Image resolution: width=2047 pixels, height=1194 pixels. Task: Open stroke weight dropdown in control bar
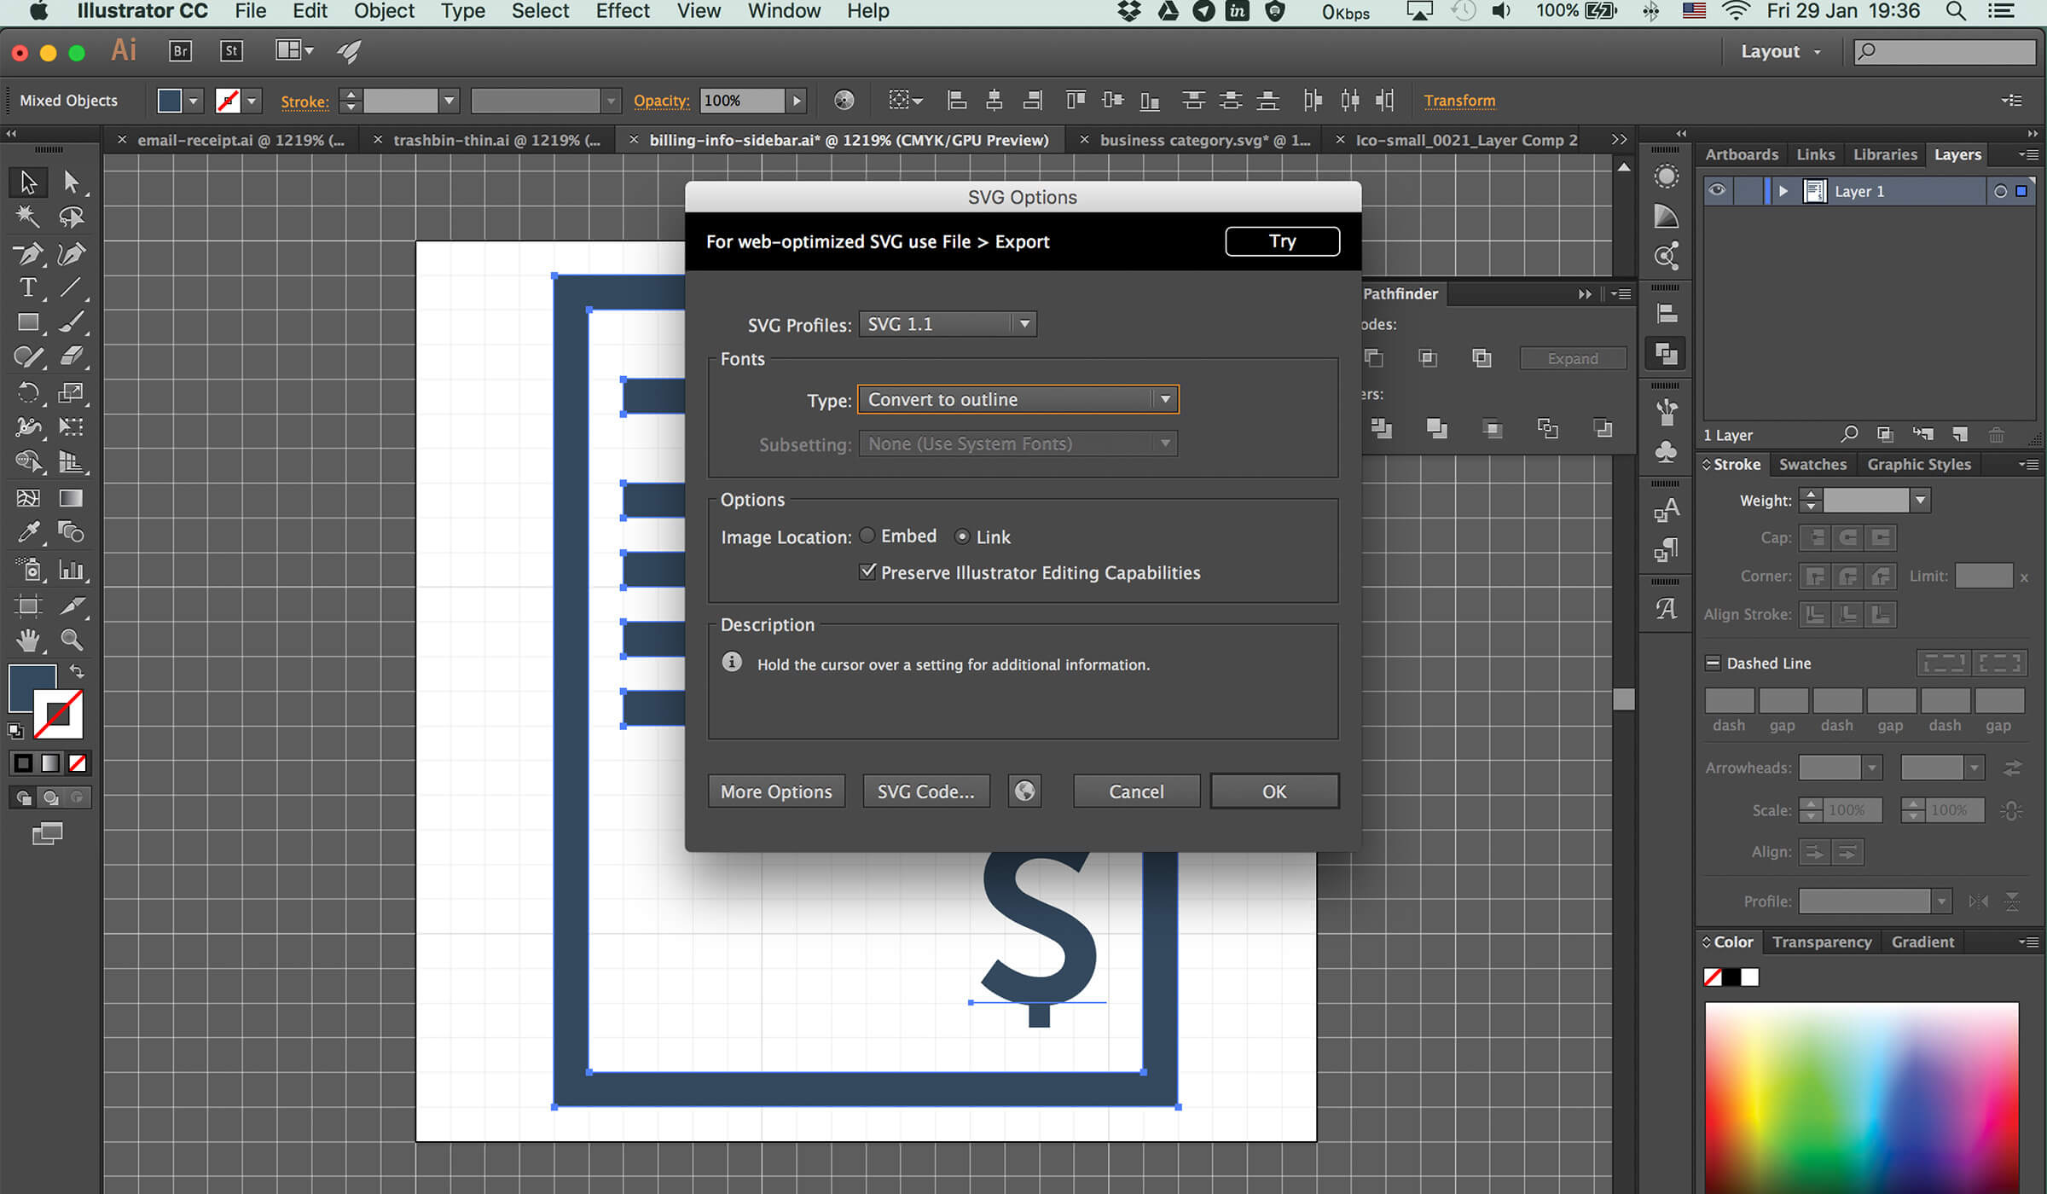coord(449,101)
